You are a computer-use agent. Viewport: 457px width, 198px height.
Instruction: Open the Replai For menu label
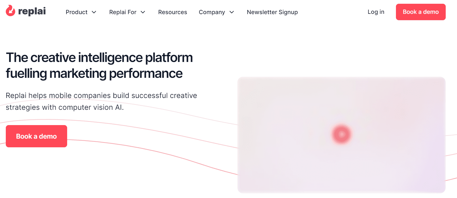pos(123,12)
